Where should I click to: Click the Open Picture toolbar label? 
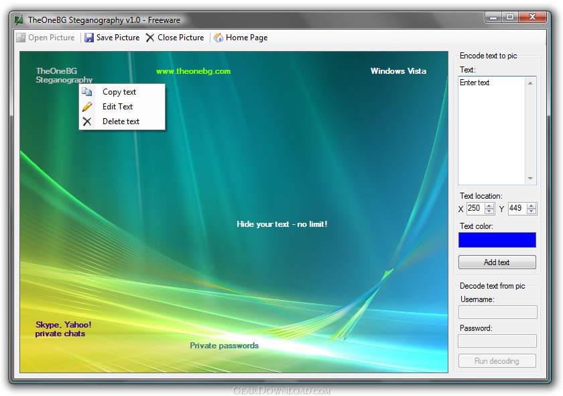pyautogui.click(x=52, y=38)
